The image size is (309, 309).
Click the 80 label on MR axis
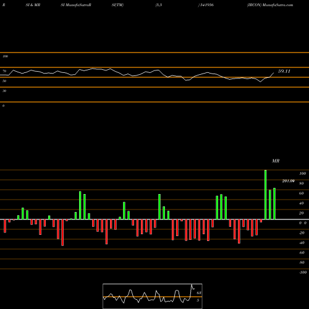click(302, 184)
